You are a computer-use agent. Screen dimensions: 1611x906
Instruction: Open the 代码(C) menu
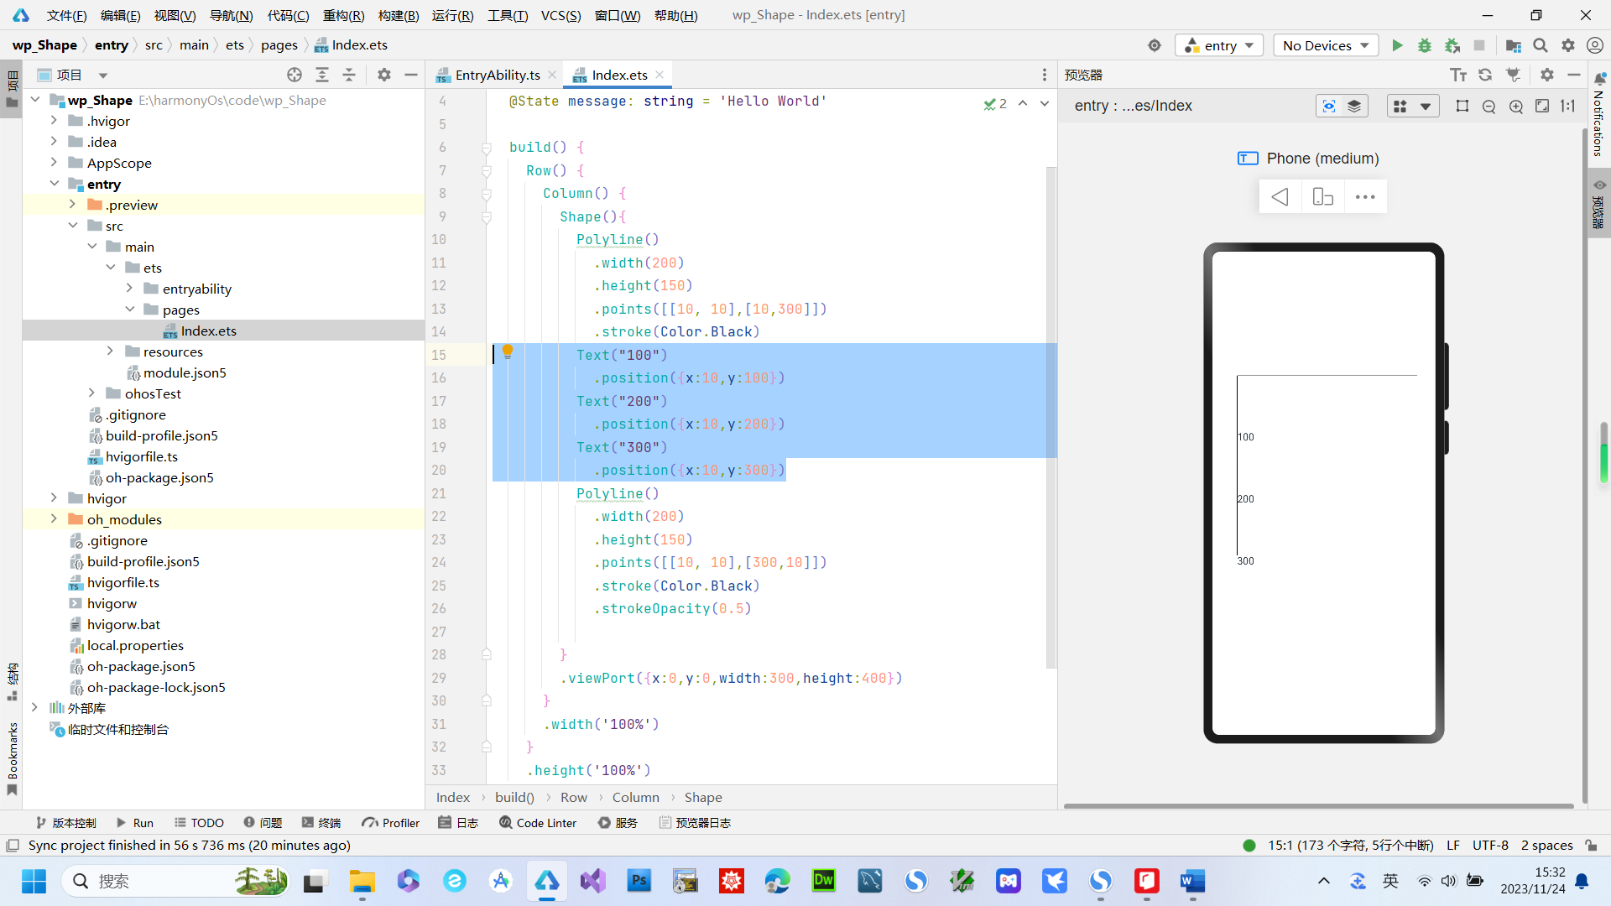[x=288, y=15]
